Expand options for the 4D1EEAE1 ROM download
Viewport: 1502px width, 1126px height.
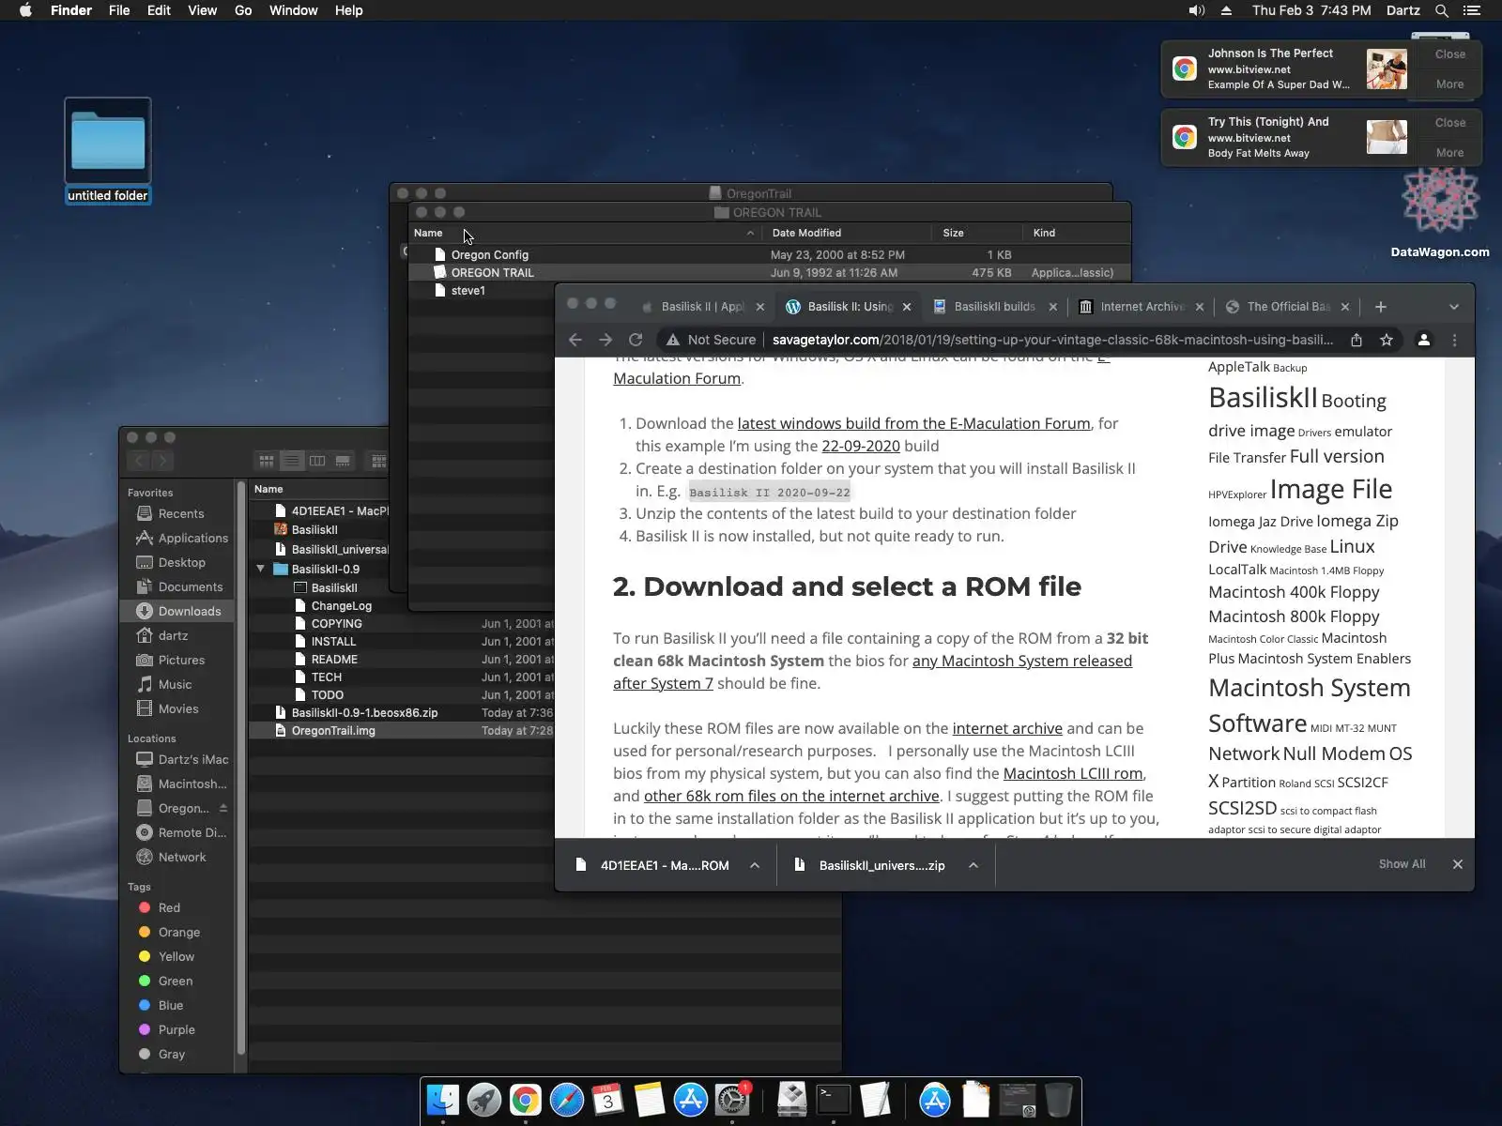pyautogui.click(x=755, y=865)
